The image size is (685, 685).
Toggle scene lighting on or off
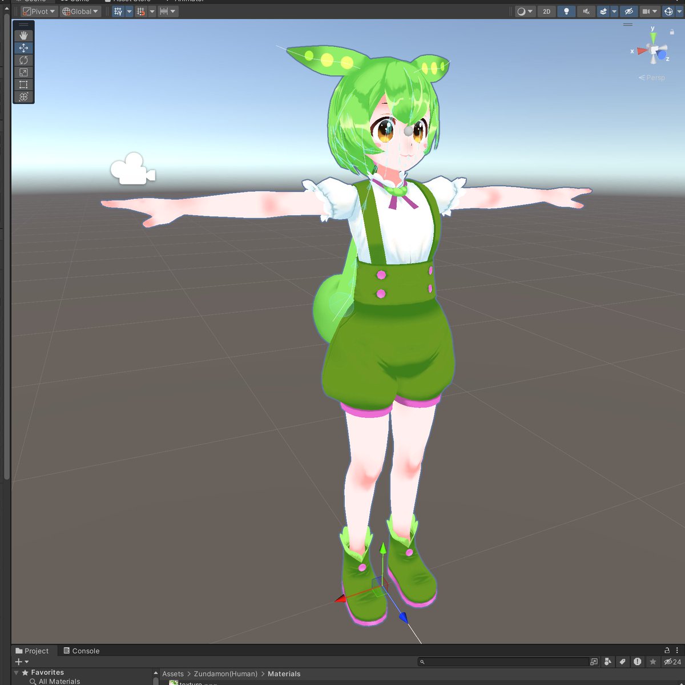click(566, 11)
